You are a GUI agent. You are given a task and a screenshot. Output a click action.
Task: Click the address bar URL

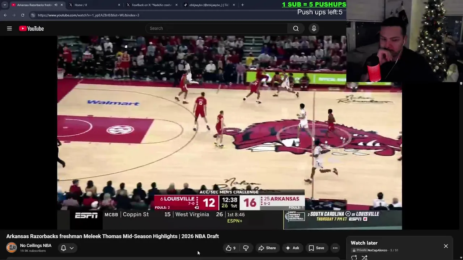click(x=89, y=15)
